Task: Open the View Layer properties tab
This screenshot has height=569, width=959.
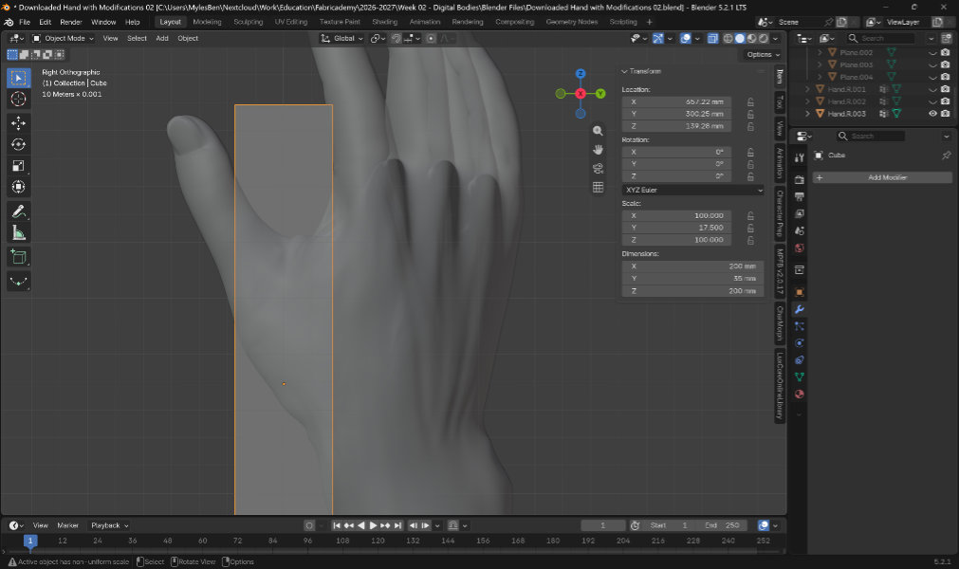Action: [x=800, y=214]
